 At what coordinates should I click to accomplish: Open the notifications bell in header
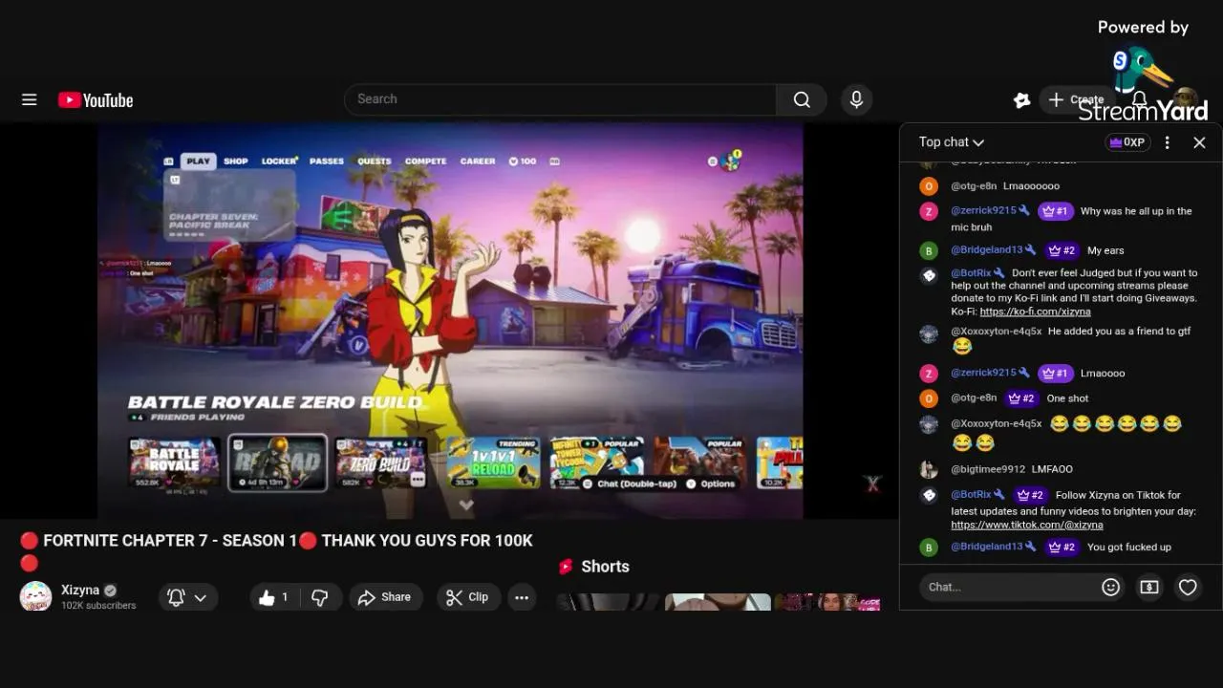(1140, 99)
